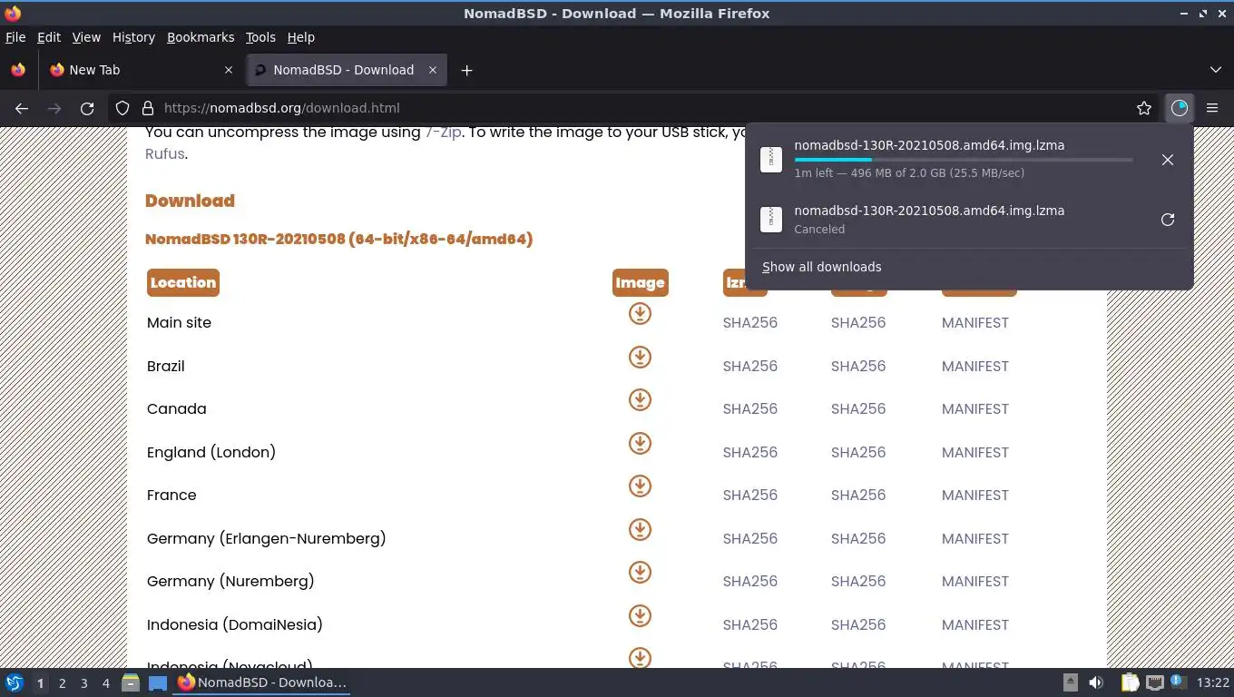Open the network tray icon
Image resolution: width=1234 pixels, height=697 pixels.
(1154, 682)
